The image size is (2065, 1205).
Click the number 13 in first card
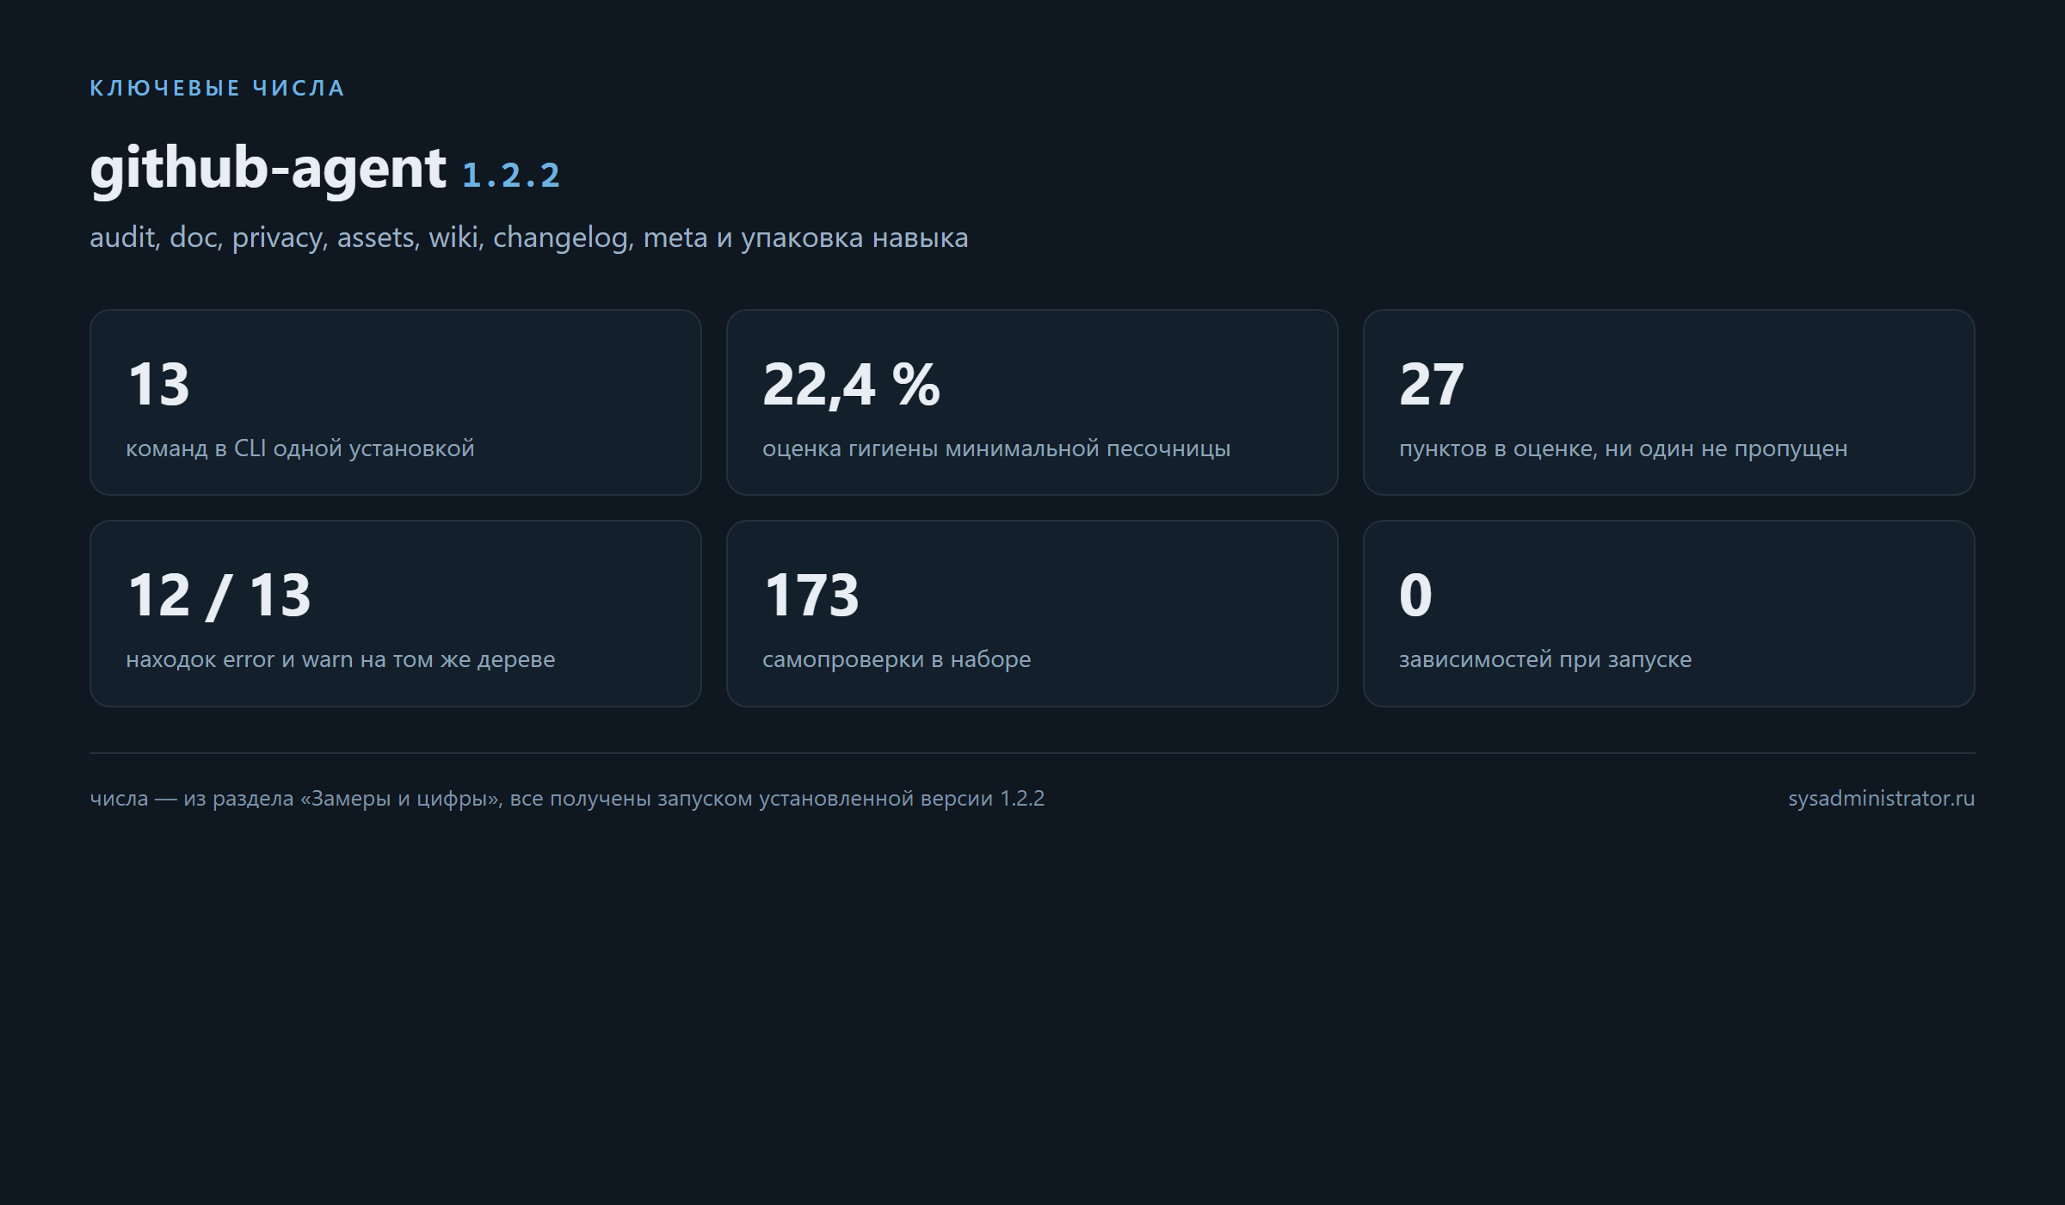coord(158,384)
